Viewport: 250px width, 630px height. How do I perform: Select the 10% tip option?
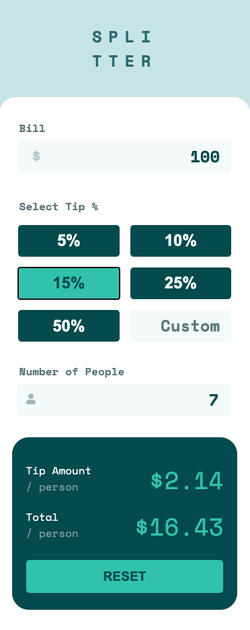point(181,241)
